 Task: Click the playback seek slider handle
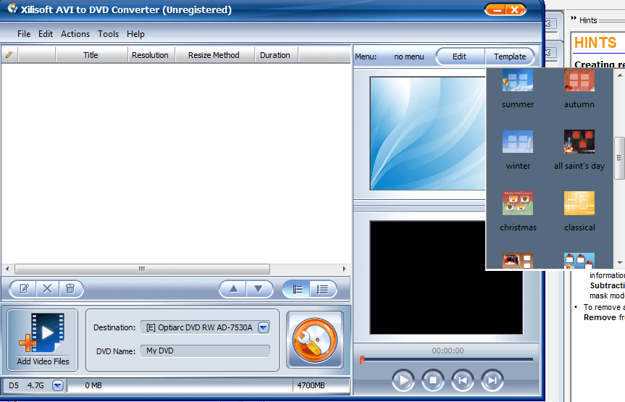pos(362,360)
